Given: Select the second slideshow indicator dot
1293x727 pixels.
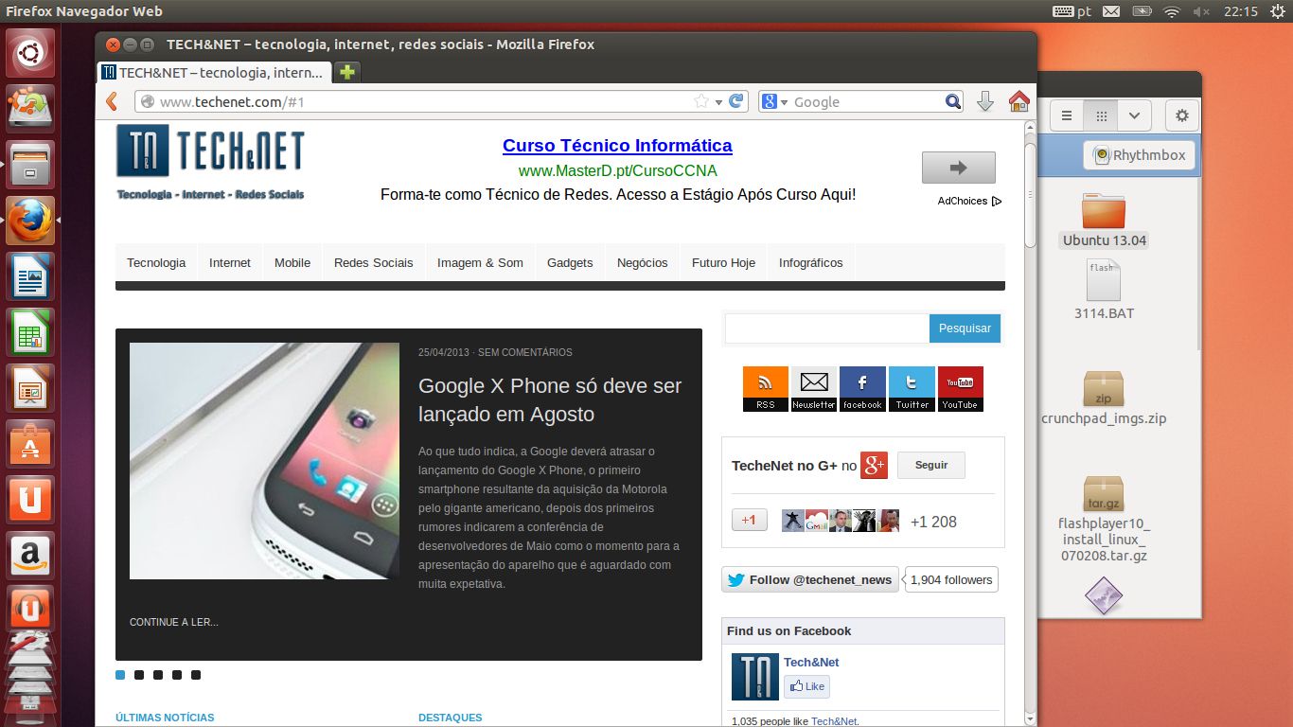Looking at the screenshot, I should 139,675.
